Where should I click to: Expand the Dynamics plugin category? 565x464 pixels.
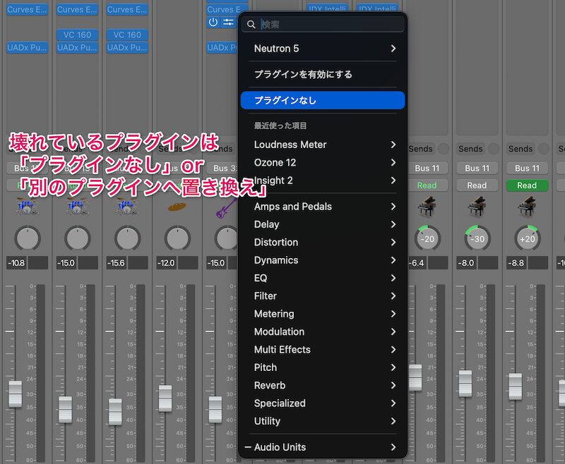coord(323,260)
